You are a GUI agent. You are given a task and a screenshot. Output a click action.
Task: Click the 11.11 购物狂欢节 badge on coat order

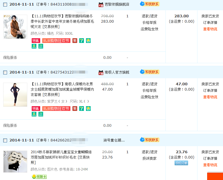56,41
